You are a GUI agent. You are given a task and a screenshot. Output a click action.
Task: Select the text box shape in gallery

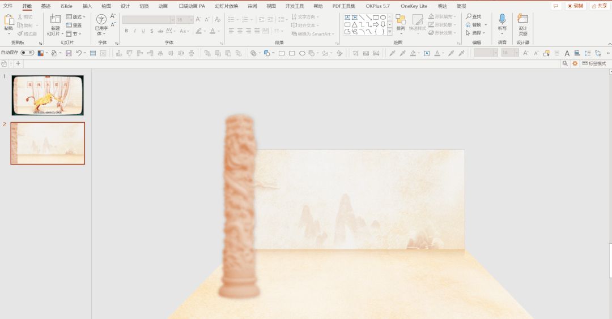click(347, 18)
